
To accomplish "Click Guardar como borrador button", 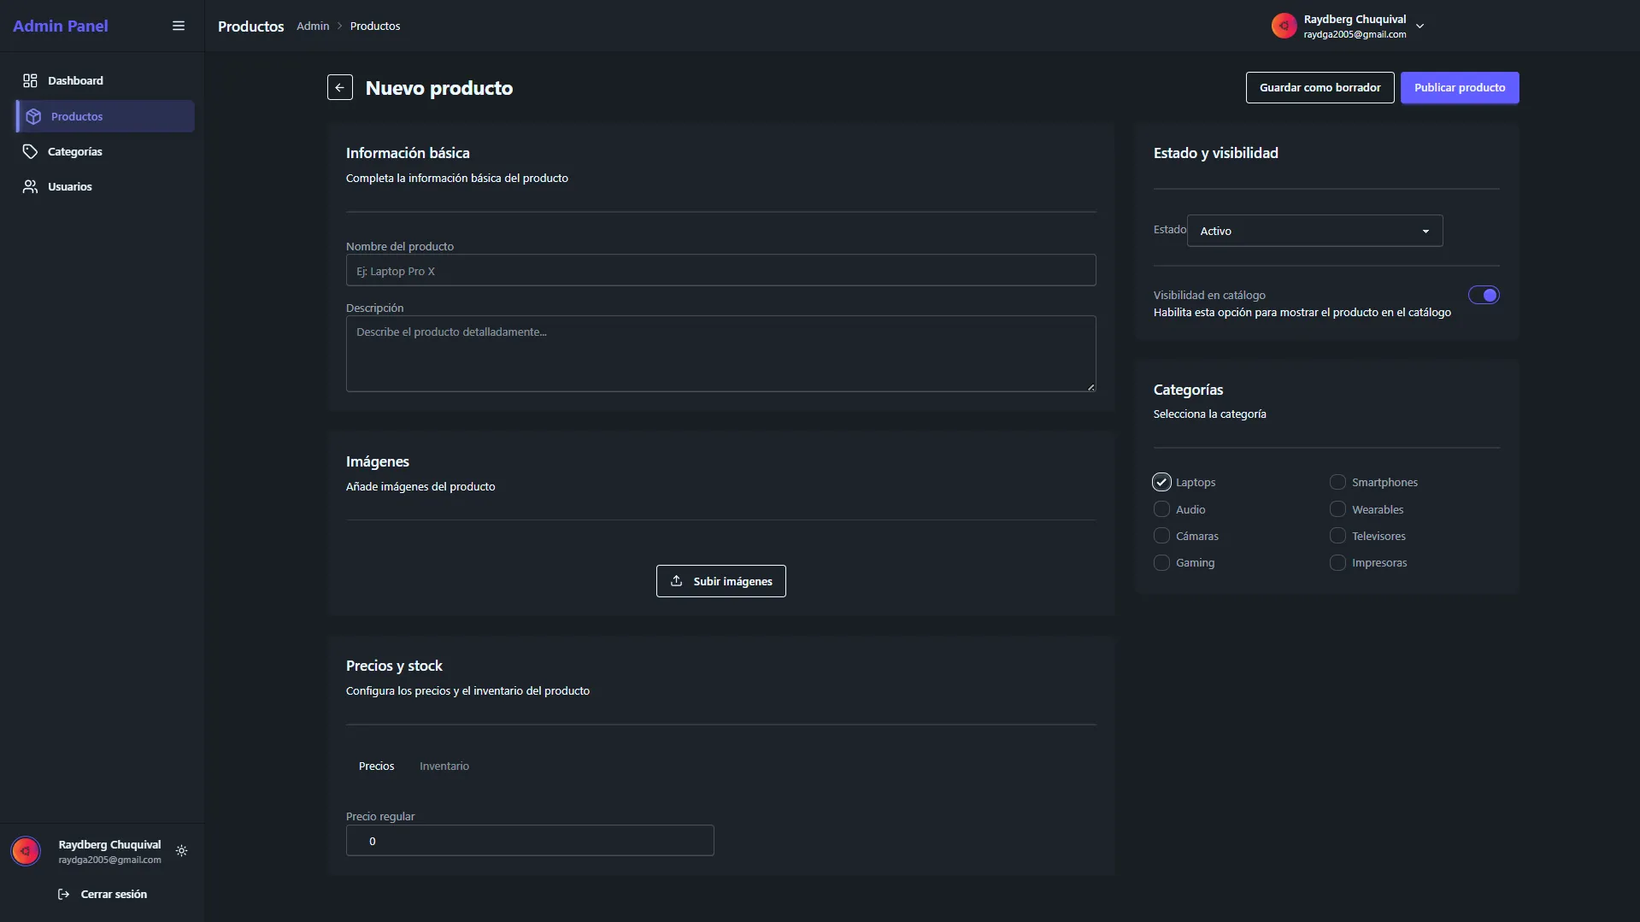I will (1319, 87).
